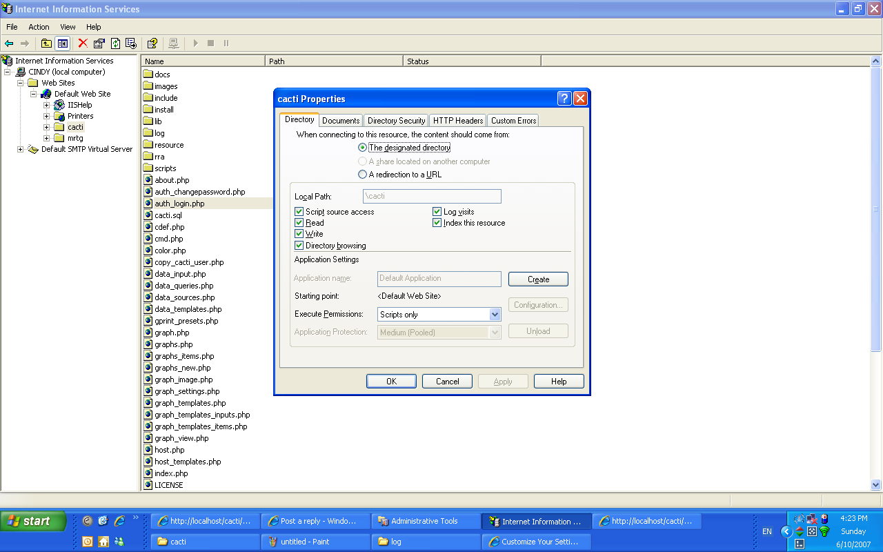Click the Export List toolbar icon
This screenshot has width=883, height=552.
tap(131, 43)
